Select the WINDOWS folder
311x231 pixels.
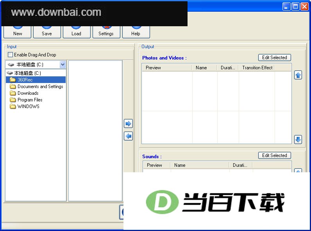(x=25, y=106)
